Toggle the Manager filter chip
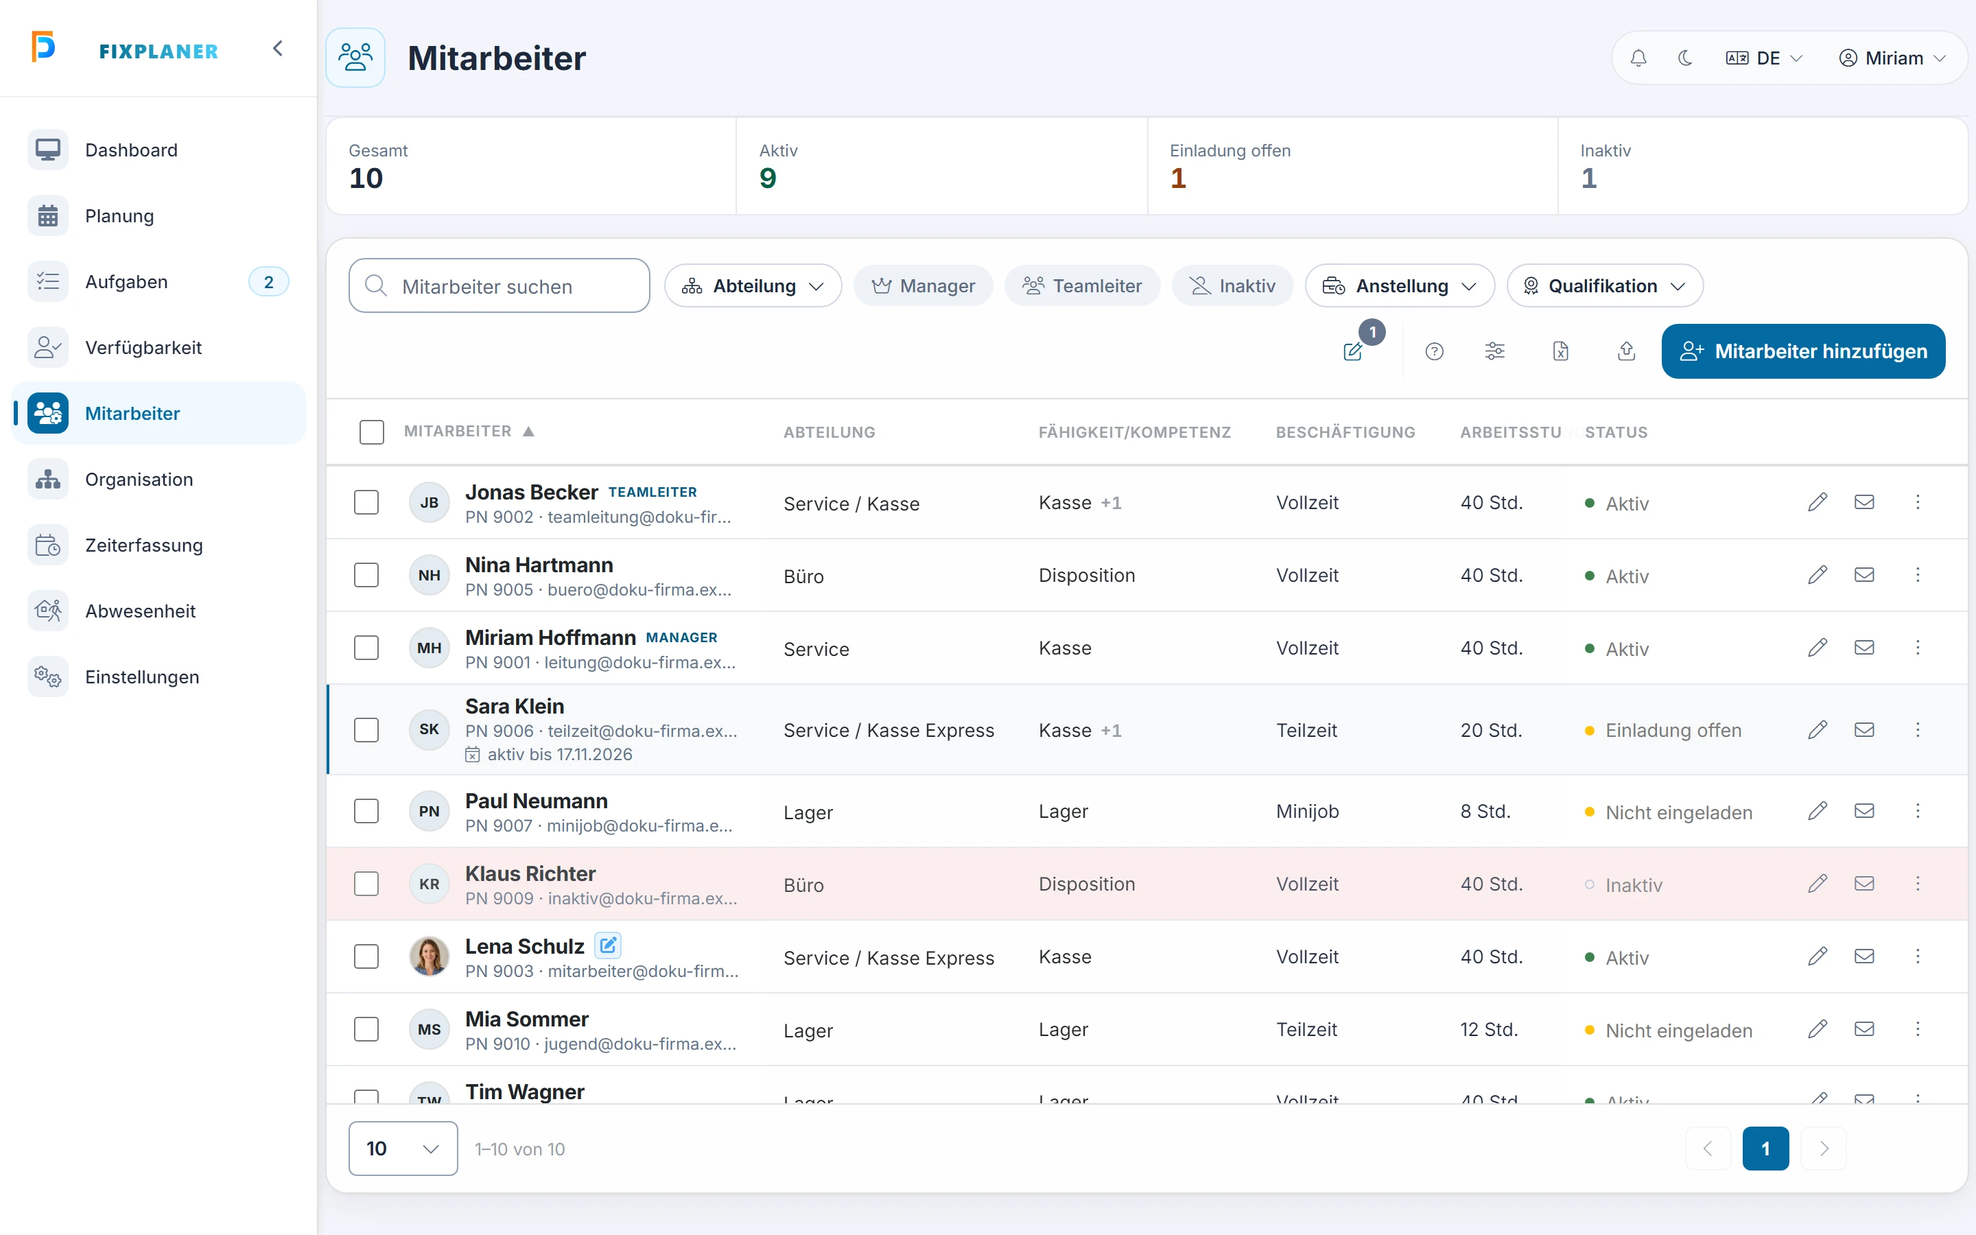 point(923,286)
